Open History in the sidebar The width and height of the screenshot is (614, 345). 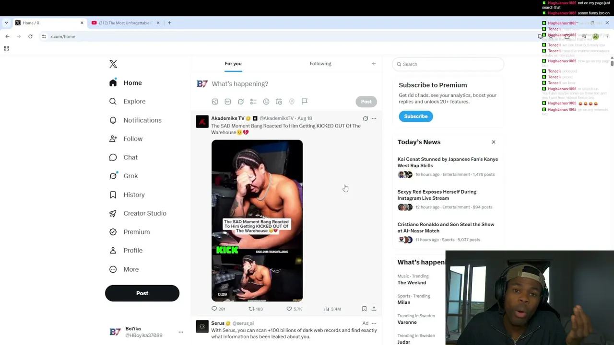coord(127,195)
